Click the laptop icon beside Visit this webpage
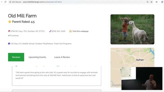Viewport: 164px width, 92px height. point(70,31)
